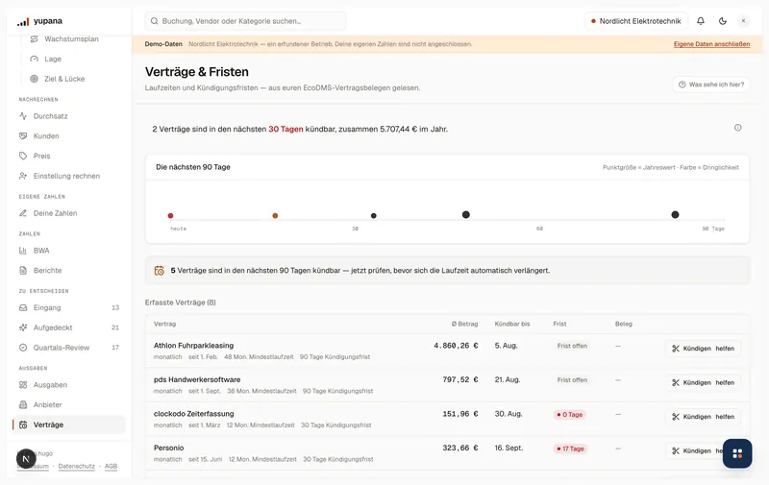
Task: Open Ziel & Lücke in the sidebar
Action: [x=64, y=79]
